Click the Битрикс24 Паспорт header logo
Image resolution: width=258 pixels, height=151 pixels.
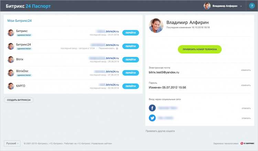click(x=28, y=6)
